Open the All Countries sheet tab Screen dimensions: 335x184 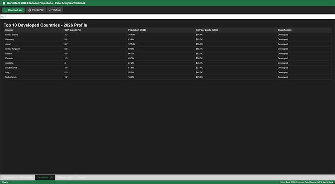pyautogui.click(x=26, y=177)
